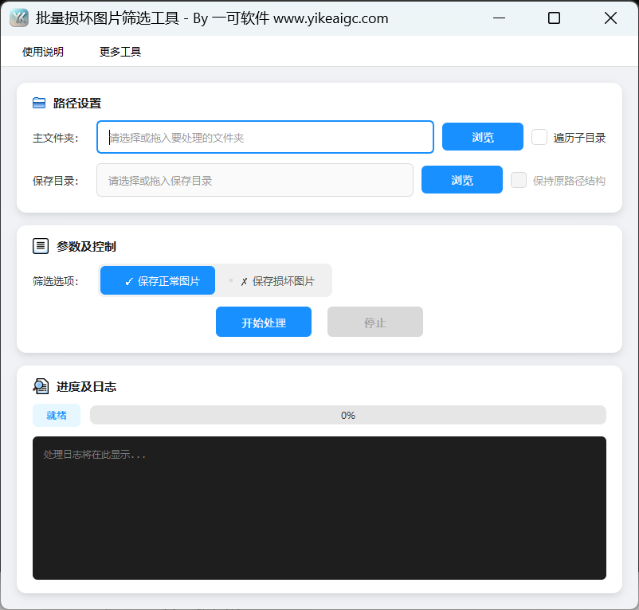
Task: Close the 批量损坏图片筛选工具 window
Action: (610, 18)
